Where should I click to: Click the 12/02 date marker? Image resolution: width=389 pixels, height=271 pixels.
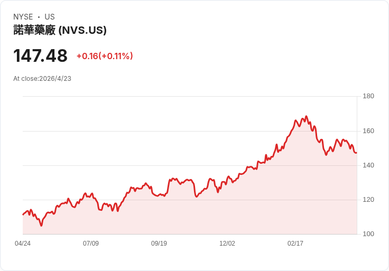tap(227, 244)
